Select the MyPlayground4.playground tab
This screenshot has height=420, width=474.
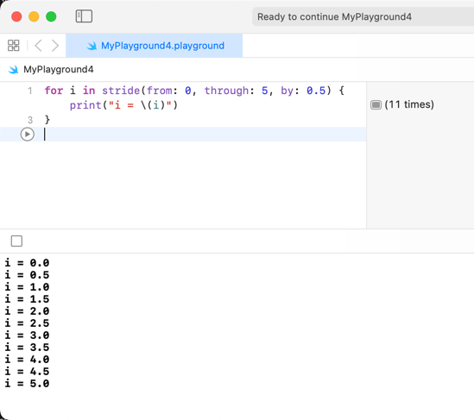tap(155, 46)
